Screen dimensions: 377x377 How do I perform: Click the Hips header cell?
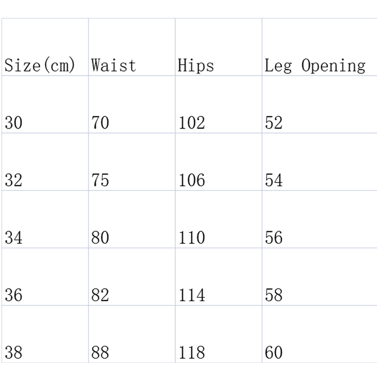[196, 66]
